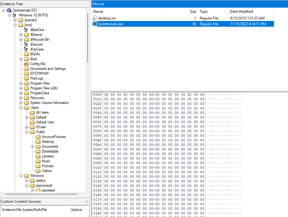Click the SysInternals.E01 evidence image icon
The image size is (288, 217).
tap(9, 10)
